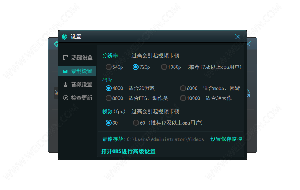Select the 540p resolution option
This screenshot has width=300, height=190.
pyautogui.click(x=109, y=67)
